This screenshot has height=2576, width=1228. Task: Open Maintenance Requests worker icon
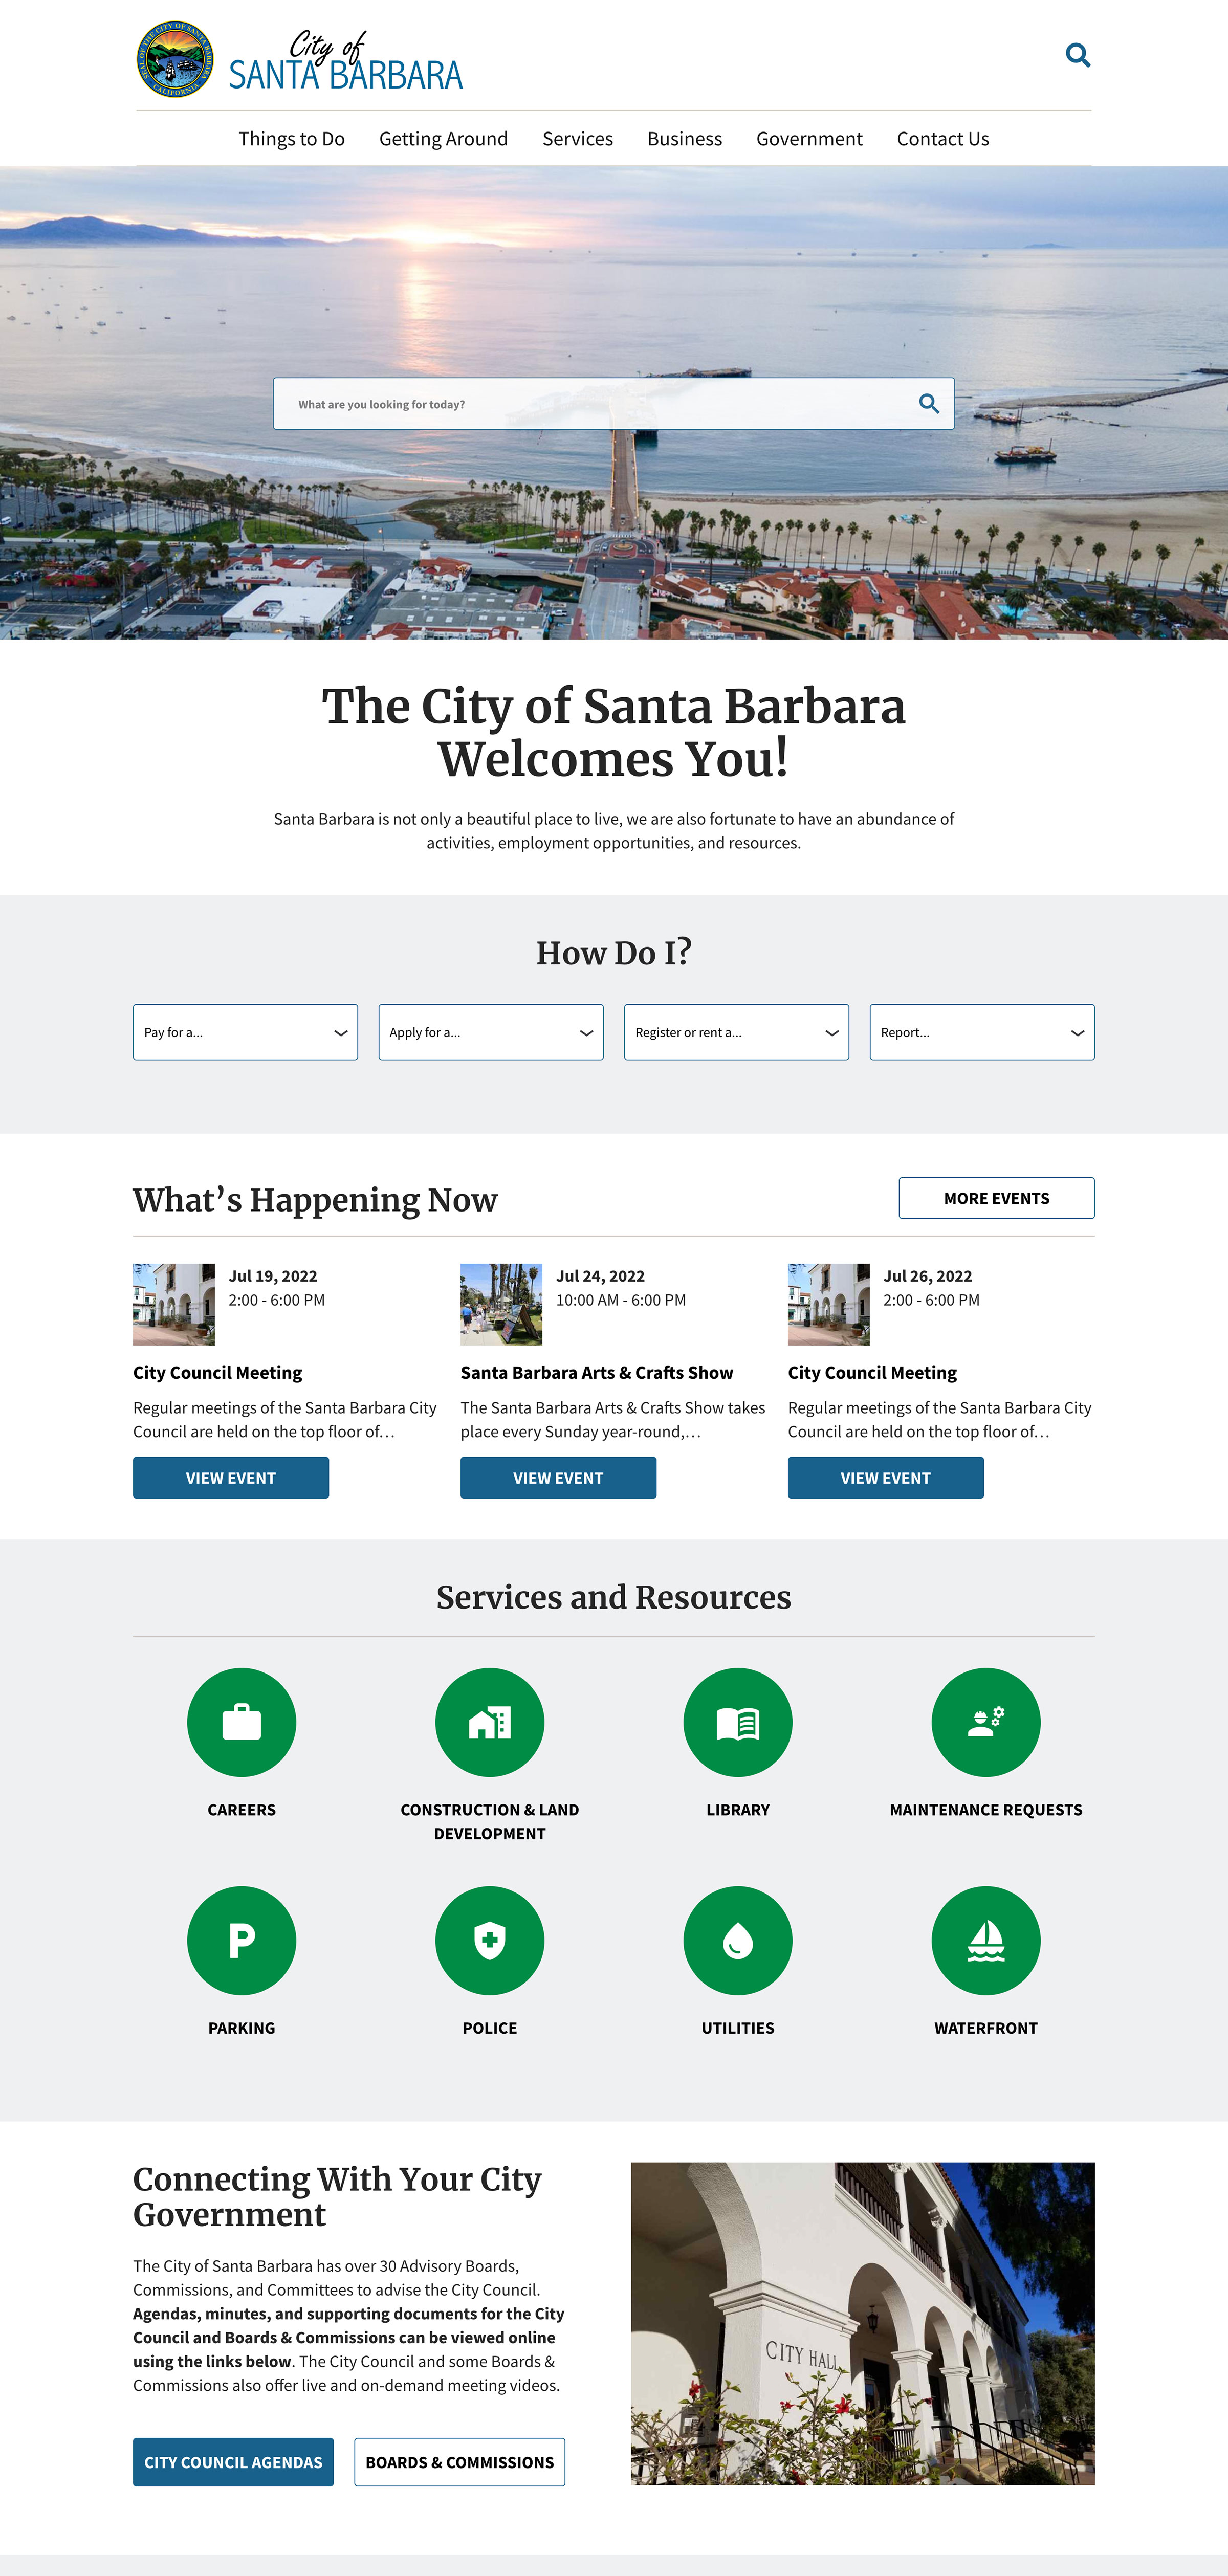pos(986,1722)
